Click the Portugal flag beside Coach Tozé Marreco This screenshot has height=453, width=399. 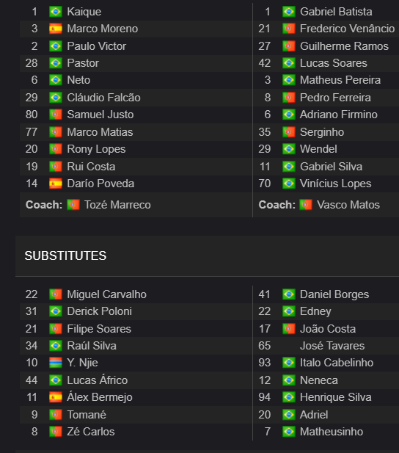coord(73,205)
